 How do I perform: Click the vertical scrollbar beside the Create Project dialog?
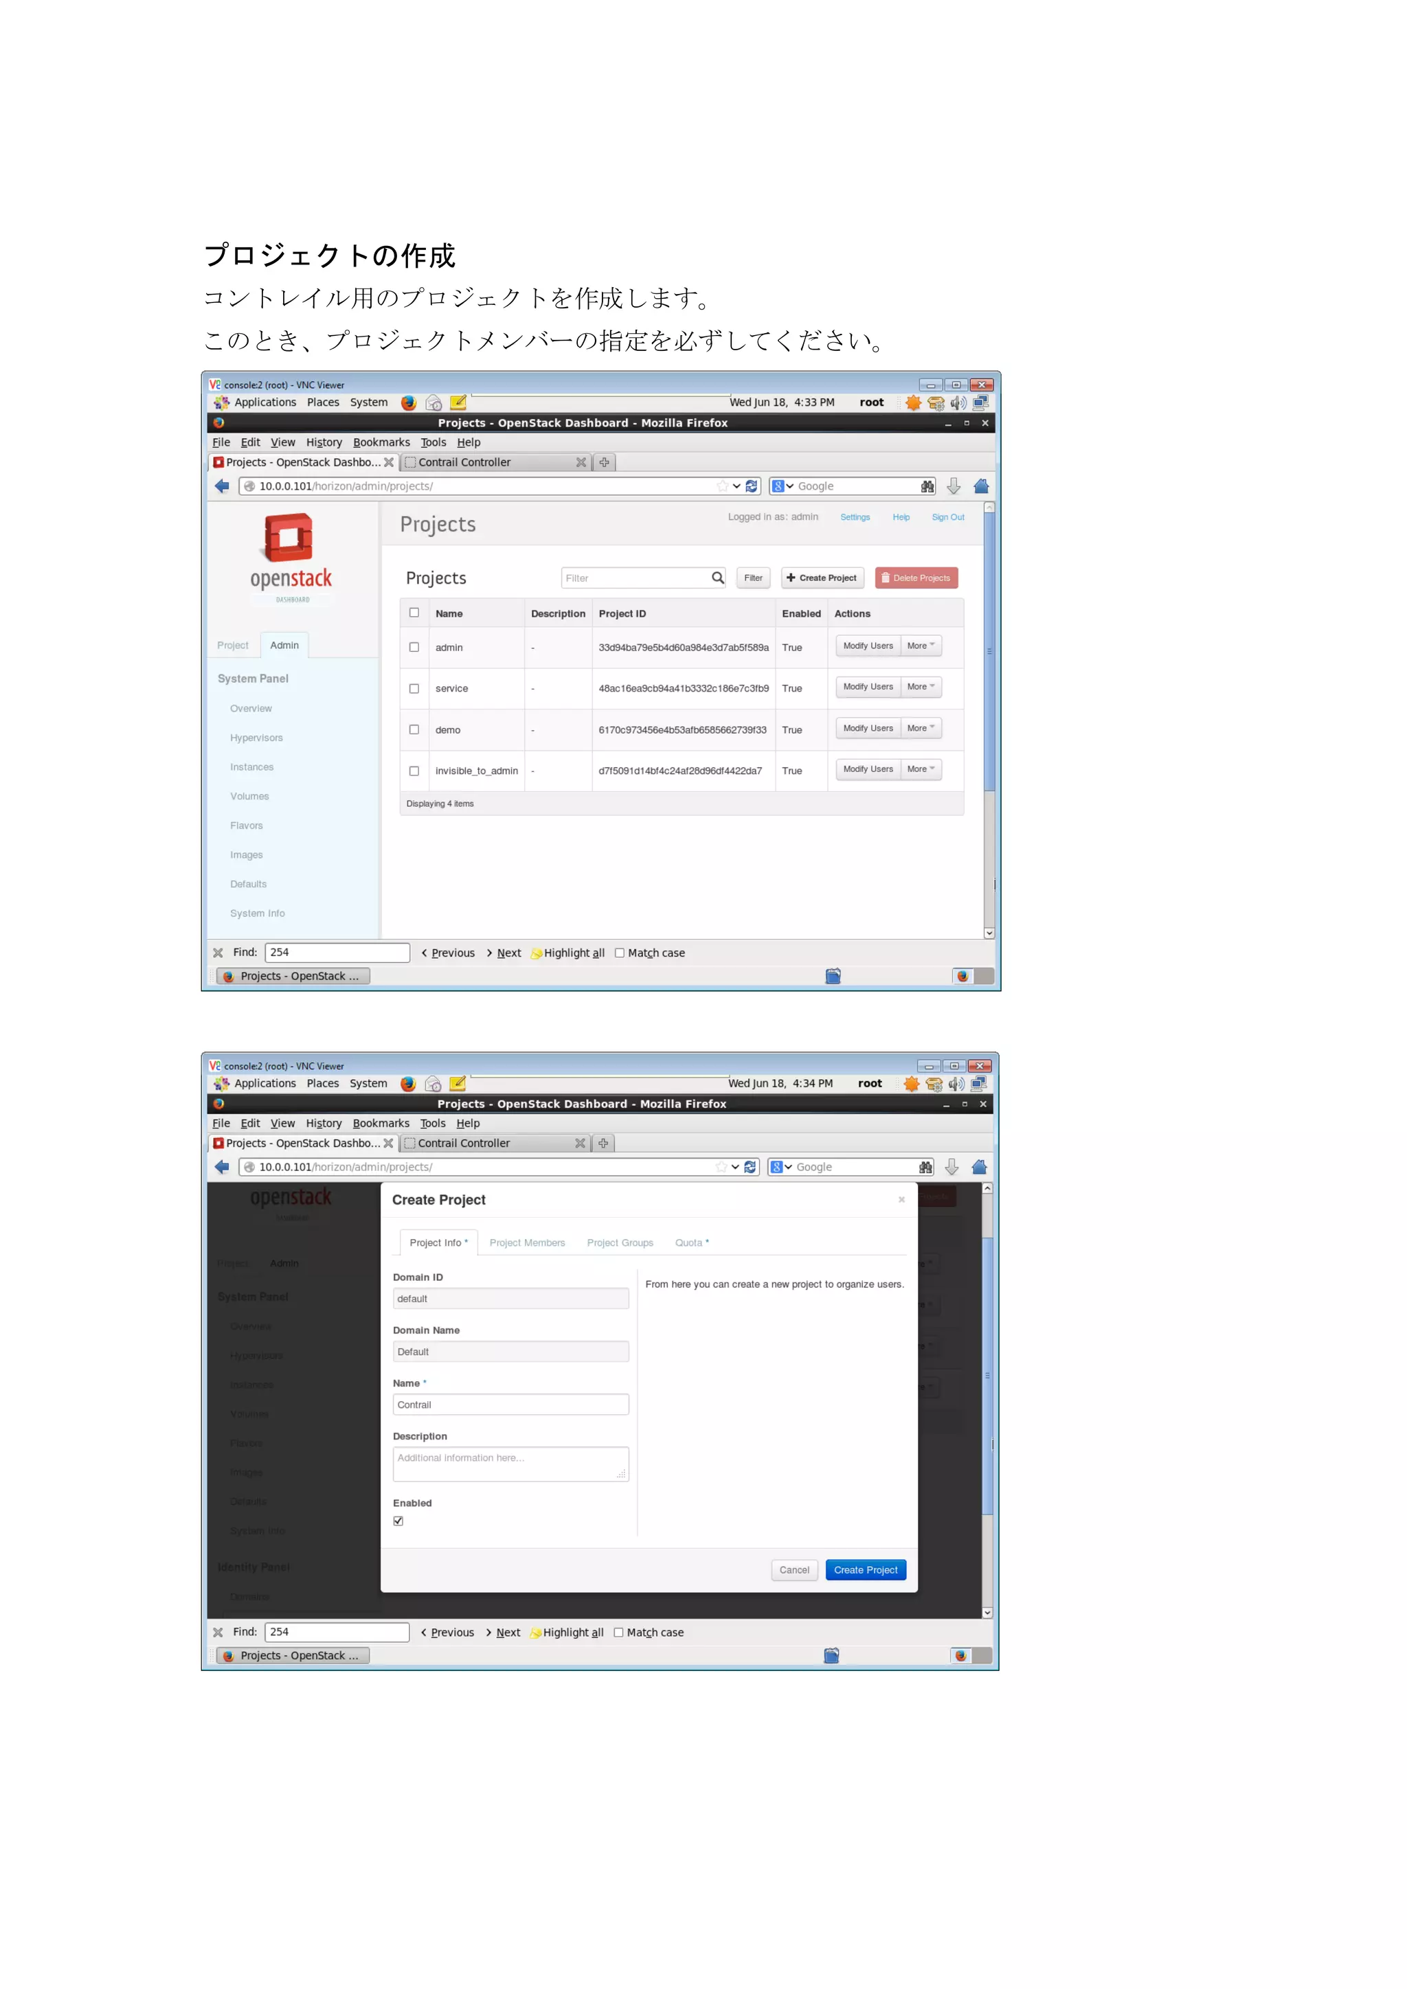(x=987, y=1376)
